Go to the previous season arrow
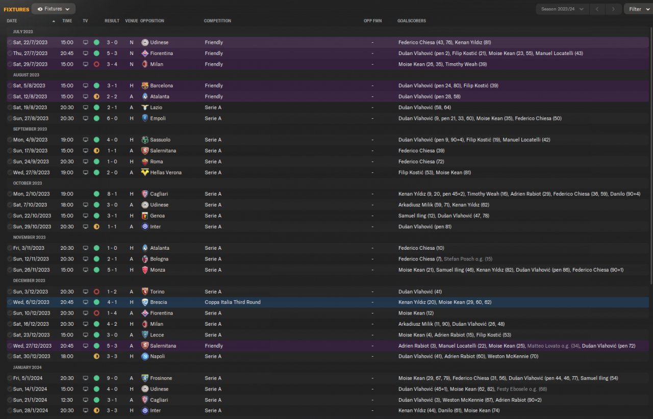This screenshot has height=419, width=653. [x=597, y=9]
